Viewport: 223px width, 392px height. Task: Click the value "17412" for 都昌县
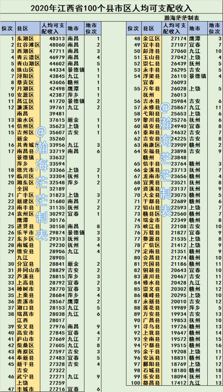(x=178, y=383)
